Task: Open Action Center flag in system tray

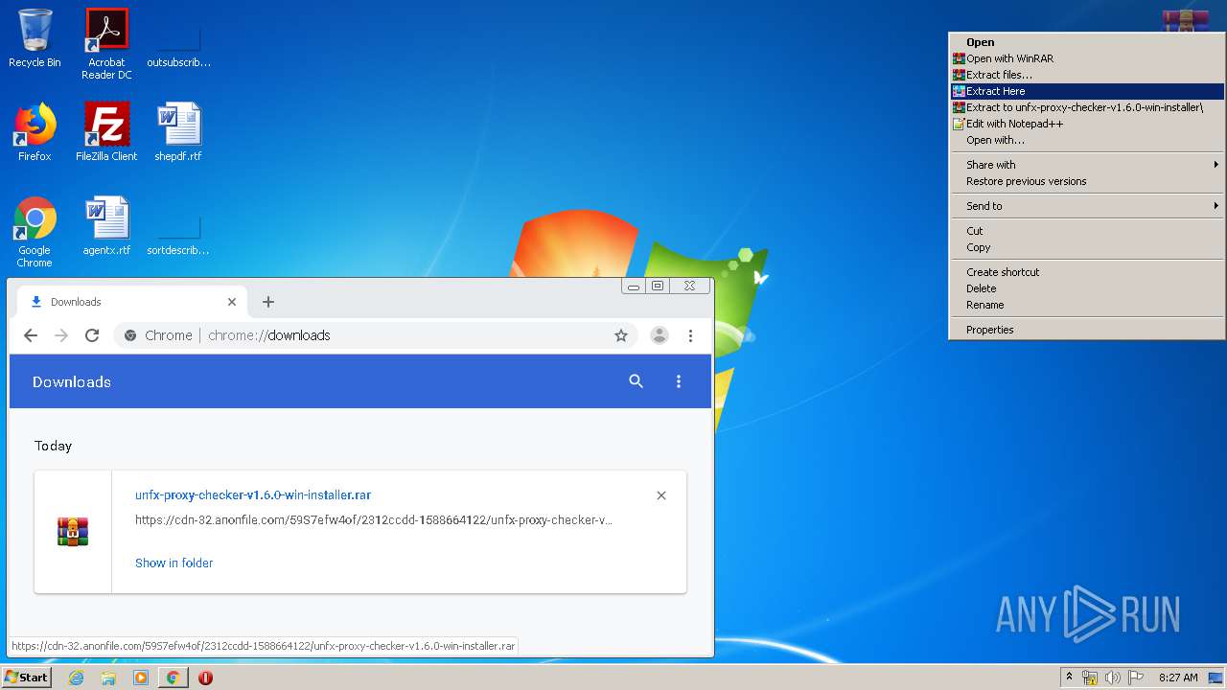Action: pyautogui.click(x=1136, y=678)
